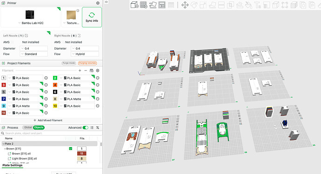
Task: Click compare presets icon beside Advanced
Action: click(x=98, y=128)
